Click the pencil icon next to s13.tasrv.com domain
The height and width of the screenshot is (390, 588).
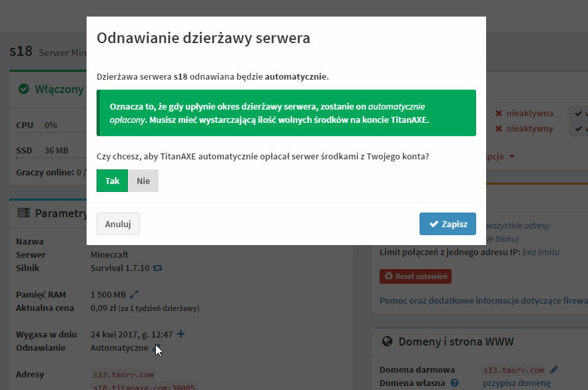554,370
